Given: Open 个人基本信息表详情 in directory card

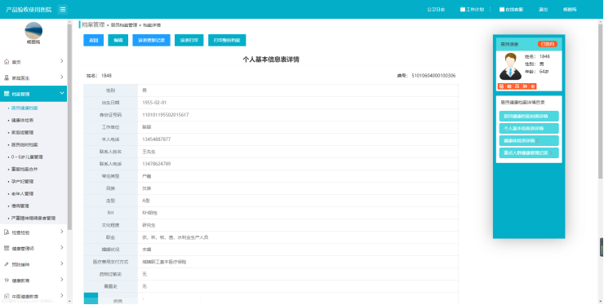Looking at the screenshot, I should pos(529,129).
